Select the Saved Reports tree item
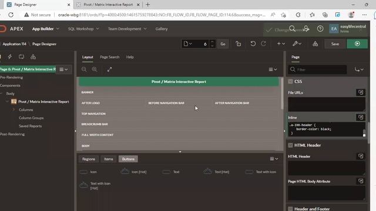The width and height of the screenshot is (376, 211). [30, 126]
